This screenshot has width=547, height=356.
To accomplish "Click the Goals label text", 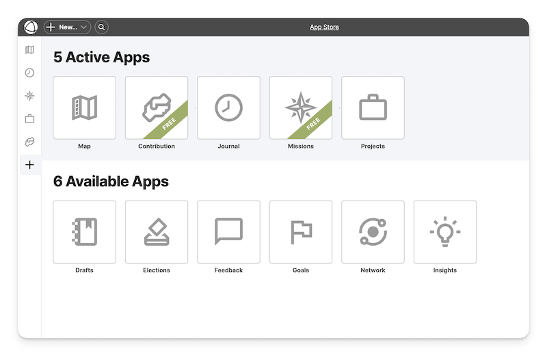I will click(301, 270).
